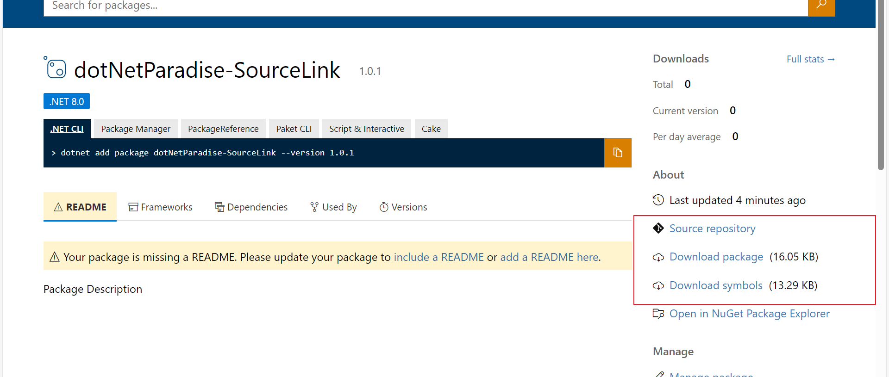
Task: Click the Downloads heading
Action: pyautogui.click(x=681, y=59)
